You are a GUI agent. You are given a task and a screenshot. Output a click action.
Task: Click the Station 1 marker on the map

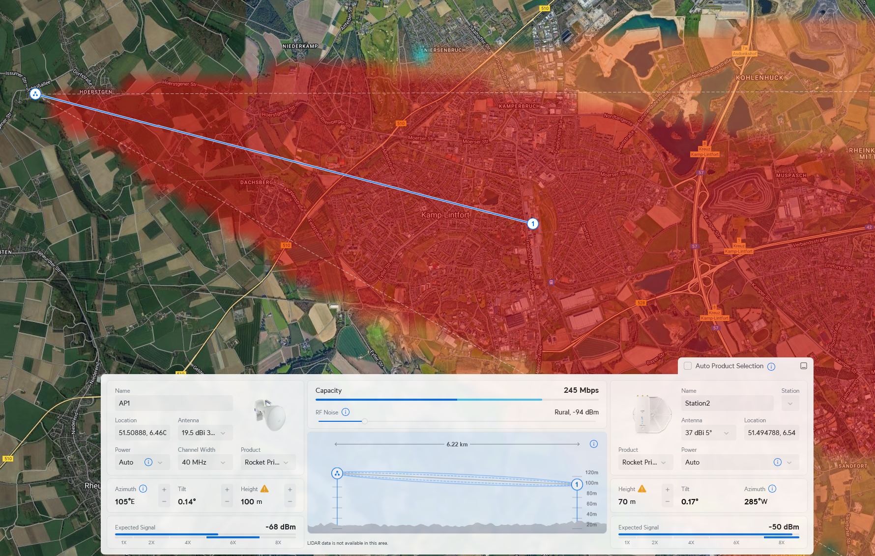click(x=532, y=224)
